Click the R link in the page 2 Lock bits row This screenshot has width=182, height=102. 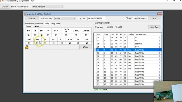pos(159,44)
